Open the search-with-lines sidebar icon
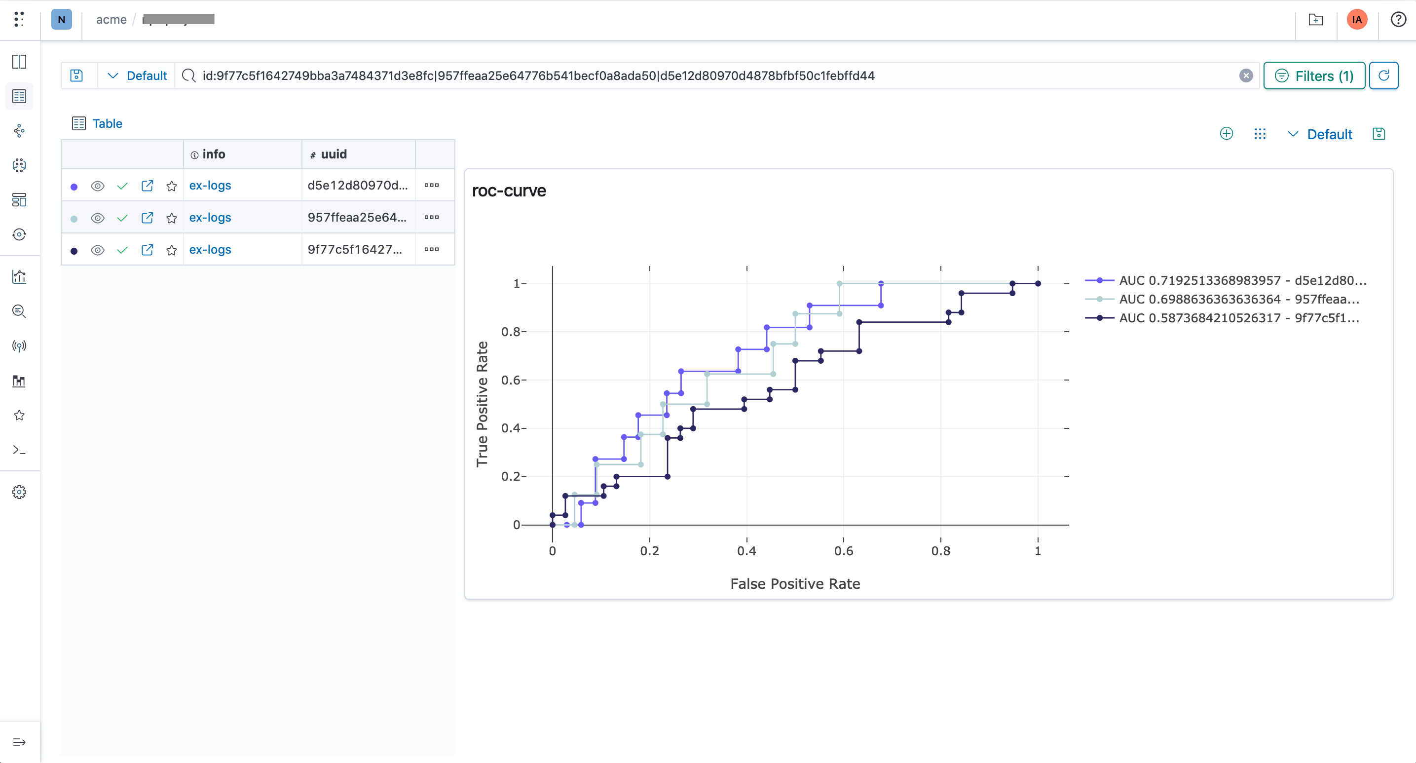This screenshot has width=1416, height=763. coord(19,311)
